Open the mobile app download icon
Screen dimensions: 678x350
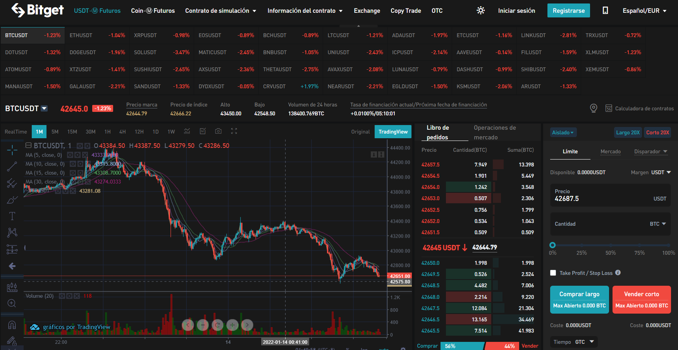(x=605, y=10)
